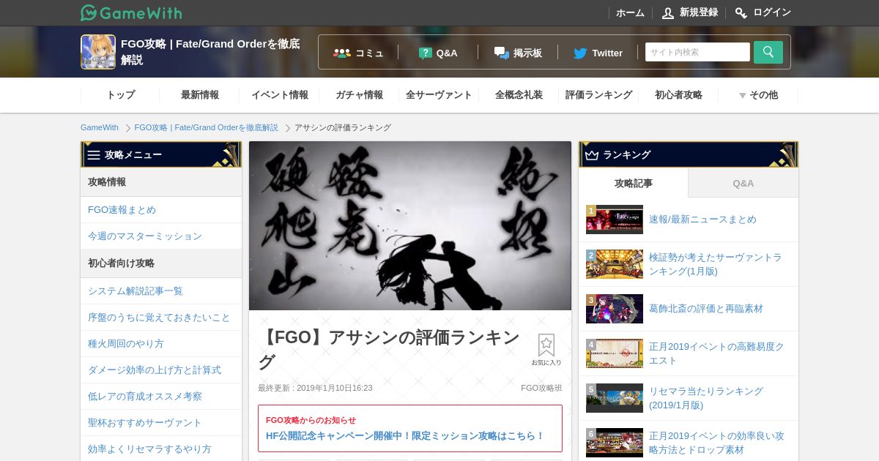Click the コミュ header link text
The width and height of the screenshot is (879, 461).
coord(369,53)
